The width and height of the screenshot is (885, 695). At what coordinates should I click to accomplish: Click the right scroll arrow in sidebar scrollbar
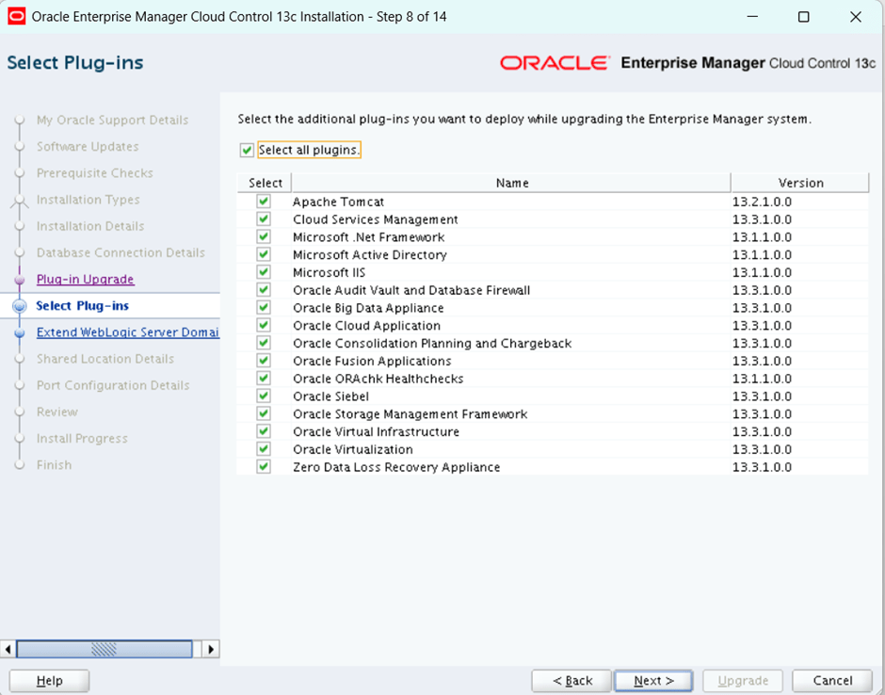coord(211,649)
